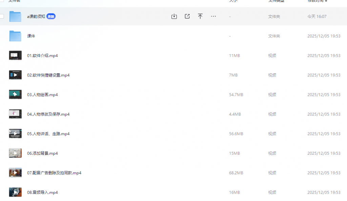Play 02.软件快捷键设置.mp4 via its thumbnail
The height and width of the screenshot is (201, 347).
tap(15, 75)
